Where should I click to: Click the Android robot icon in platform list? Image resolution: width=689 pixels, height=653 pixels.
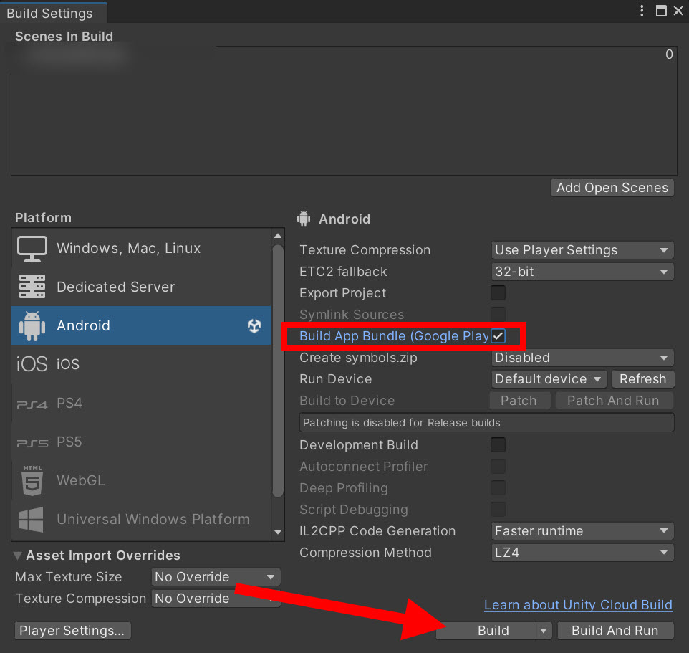coord(32,326)
